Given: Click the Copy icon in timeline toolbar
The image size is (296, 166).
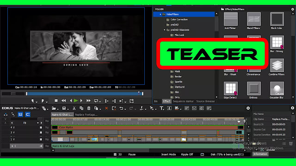Looking at the screenshot, I should click(x=81, y=108).
